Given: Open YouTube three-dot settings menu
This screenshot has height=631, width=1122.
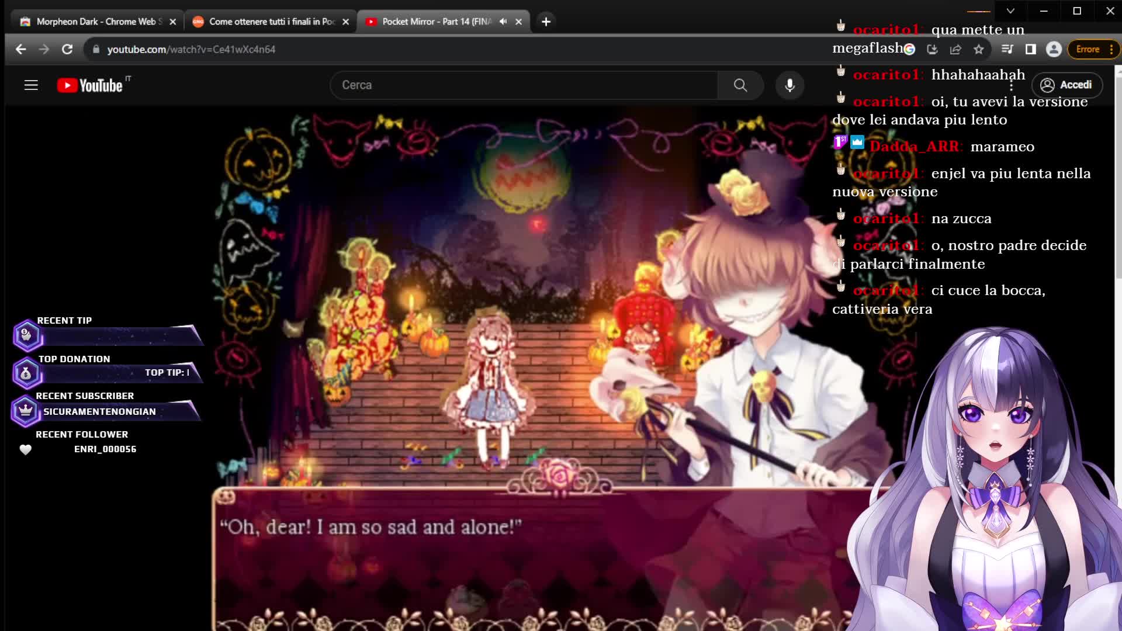Looking at the screenshot, I should [x=1011, y=85].
